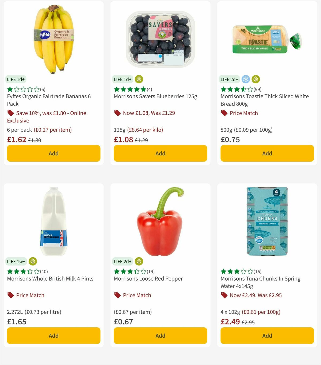Add Morrisons Loose Red Pepper to basket
The width and height of the screenshot is (321, 365).
[x=160, y=336]
